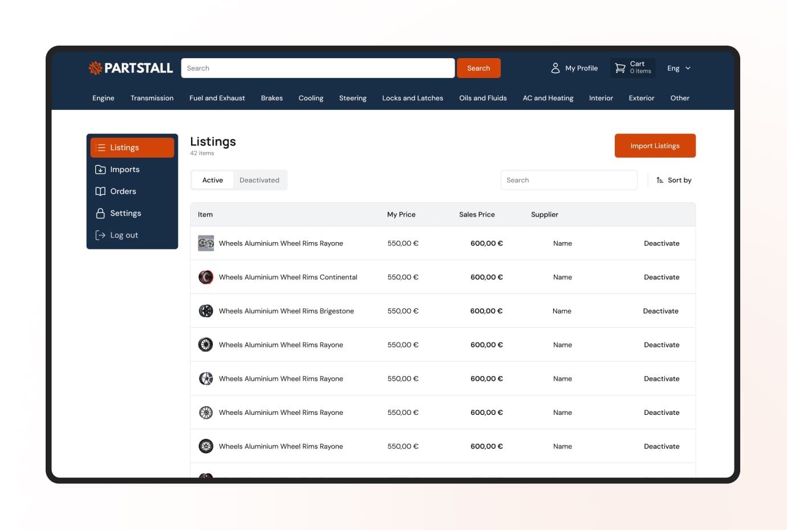Click the My Profile person icon
Image resolution: width=787 pixels, height=530 pixels.
click(x=555, y=68)
